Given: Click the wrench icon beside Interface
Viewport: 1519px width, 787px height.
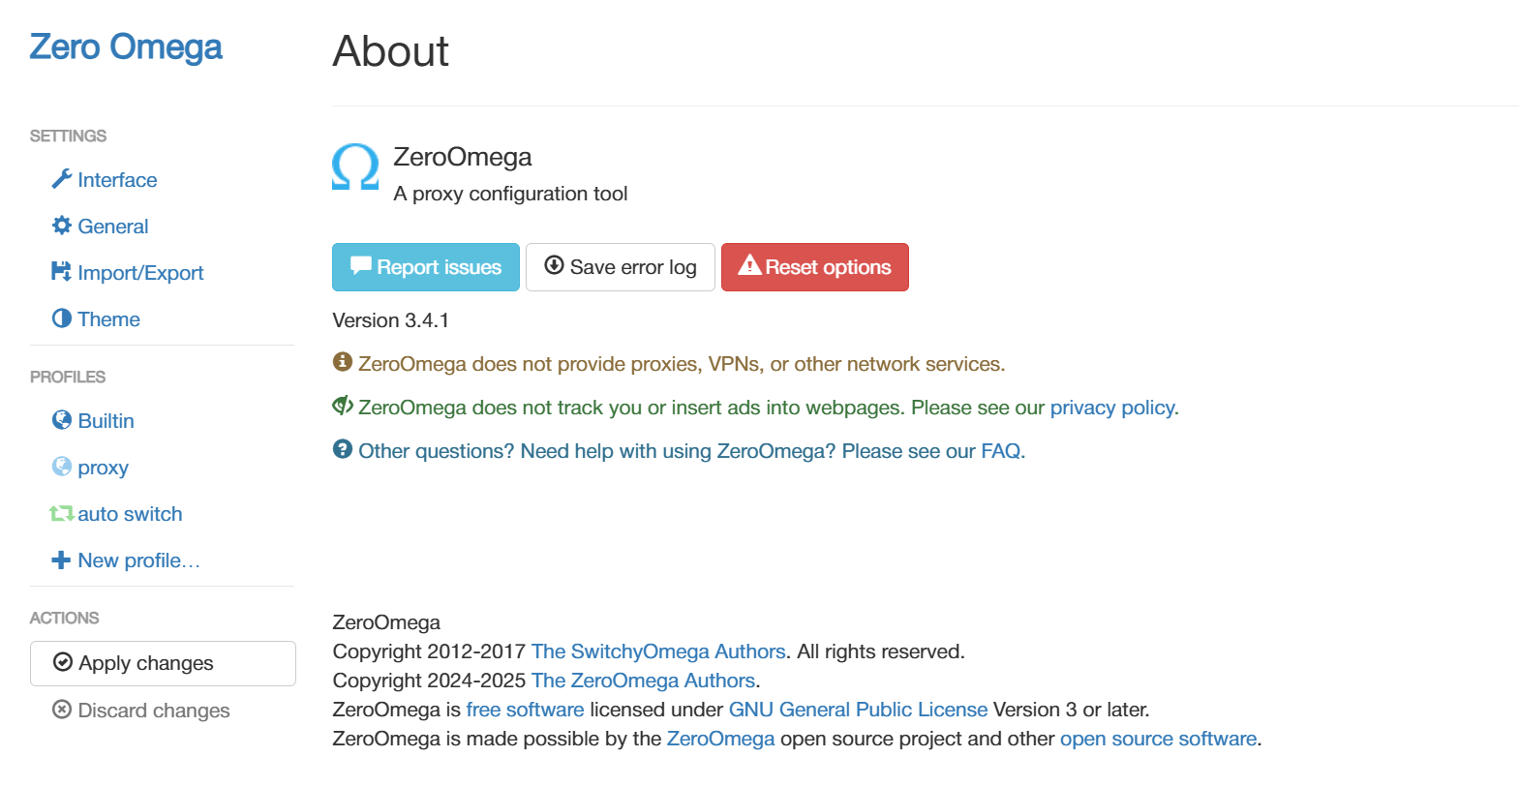Looking at the screenshot, I should [x=62, y=179].
